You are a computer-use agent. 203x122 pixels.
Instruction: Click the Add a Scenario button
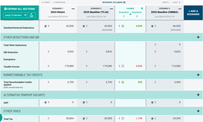(x=193, y=13)
